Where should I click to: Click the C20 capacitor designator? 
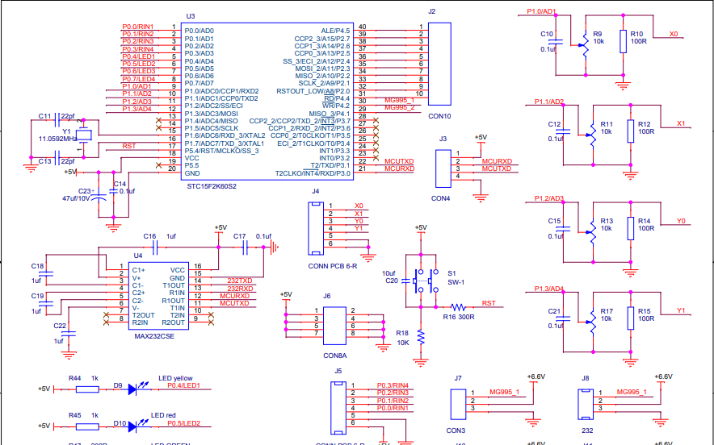pyautogui.click(x=392, y=281)
